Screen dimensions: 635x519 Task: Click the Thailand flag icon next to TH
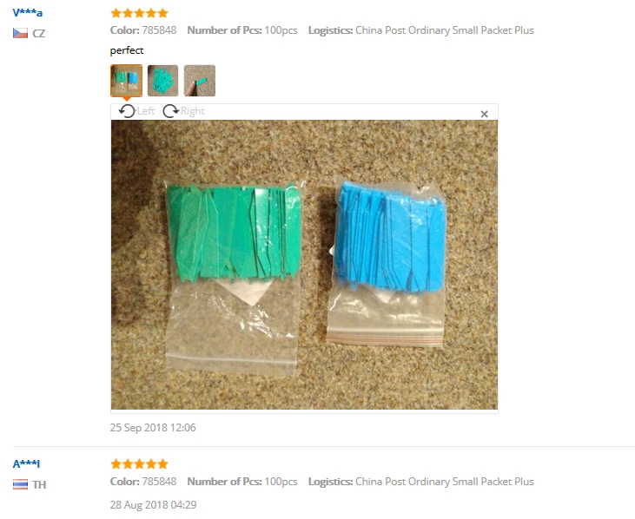(x=20, y=484)
